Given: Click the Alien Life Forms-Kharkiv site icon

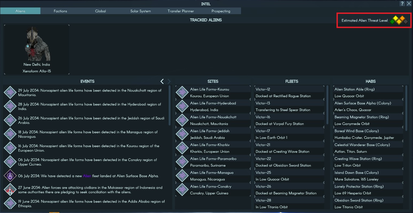Looking at the screenshot, I should (182, 148).
